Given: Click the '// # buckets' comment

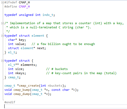Looking at the screenshot, I should pyautogui.click(x=57, y=69).
